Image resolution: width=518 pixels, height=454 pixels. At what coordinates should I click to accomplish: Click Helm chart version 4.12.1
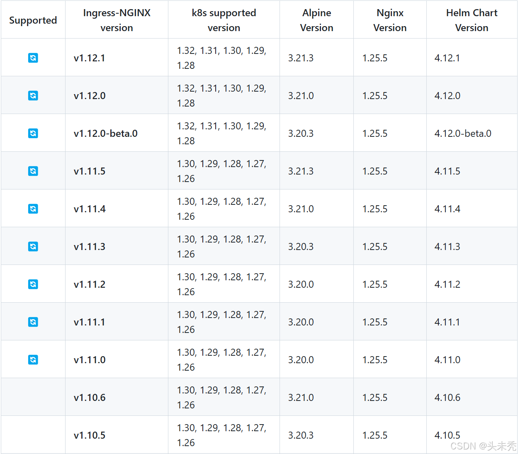click(x=447, y=58)
